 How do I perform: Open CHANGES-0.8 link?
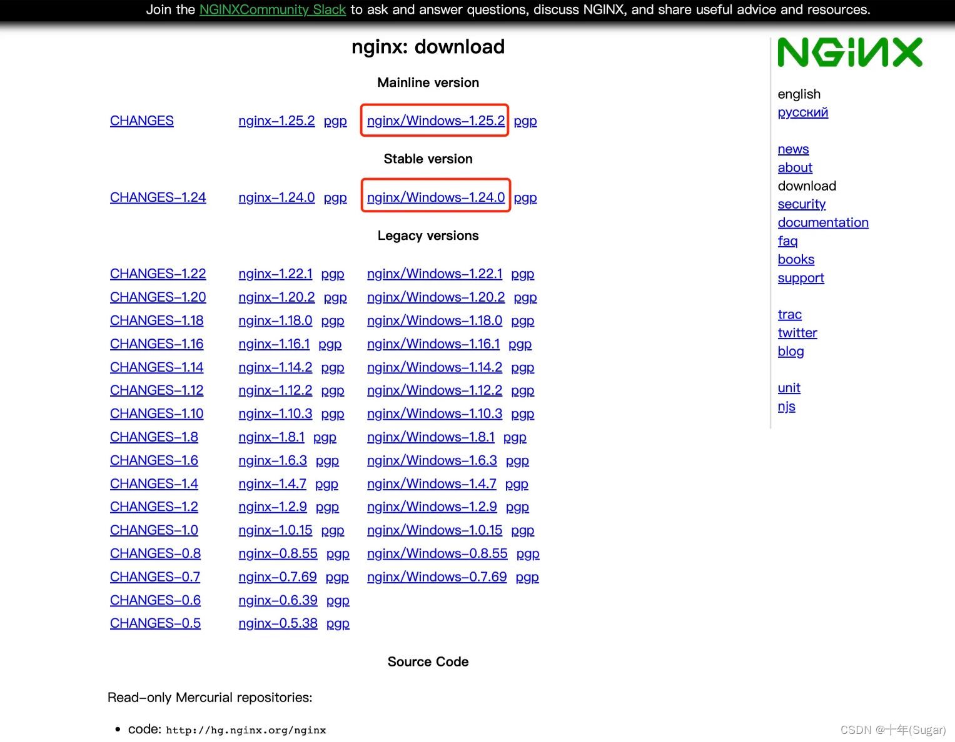point(155,554)
